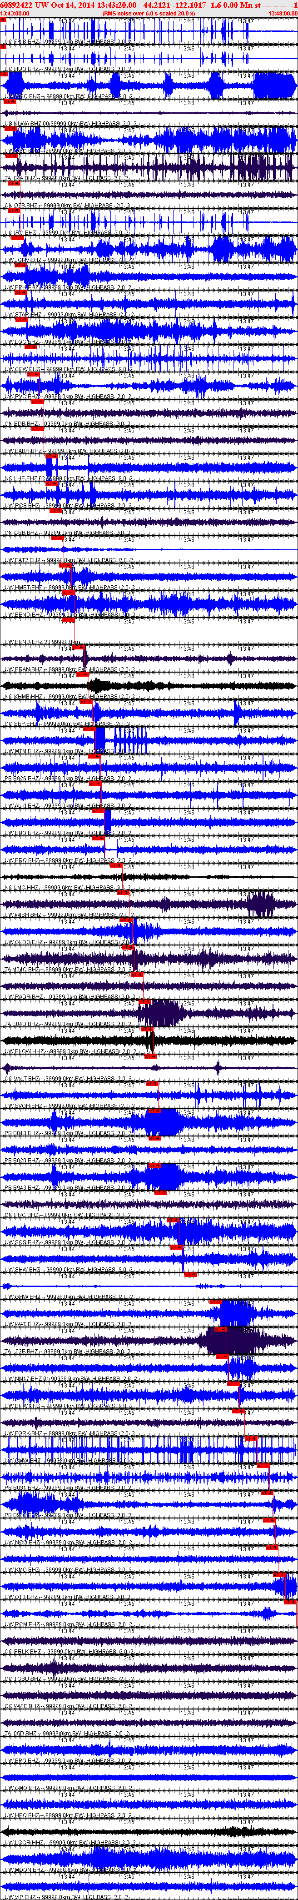Select the UW STAR EHZ station label
Image resolution: width=298 pixels, height=1900 pixels.
click(x=69, y=315)
